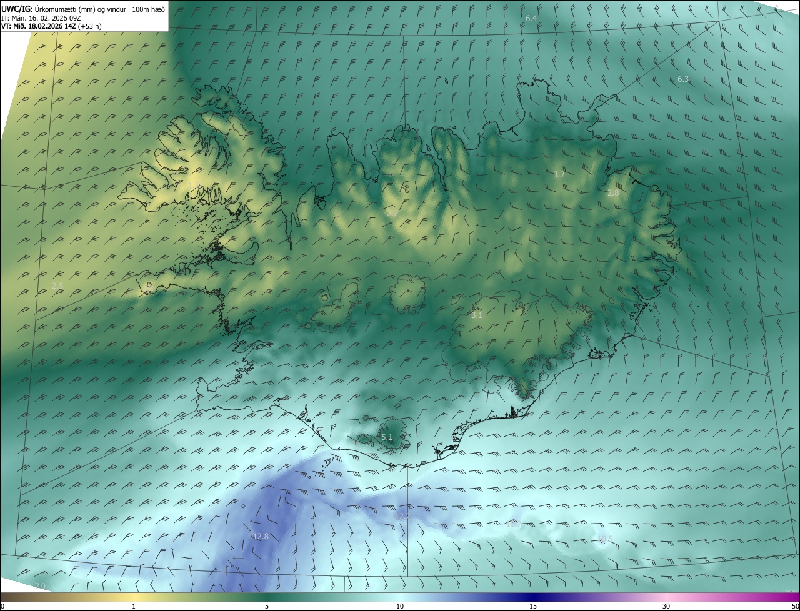Click the 2.2 value label on the map
This screenshot has height=611, width=800.
pos(392,213)
